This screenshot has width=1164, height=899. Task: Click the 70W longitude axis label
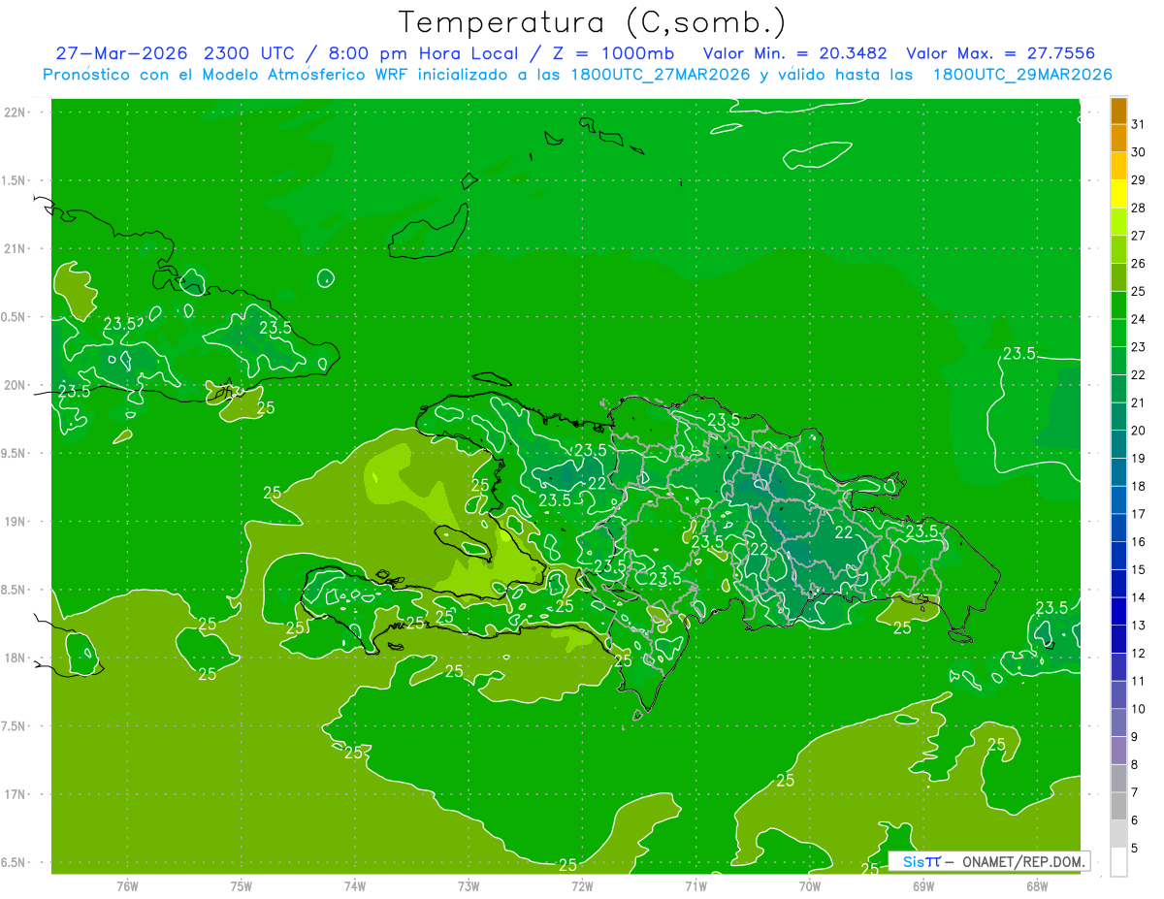(x=810, y=886)
